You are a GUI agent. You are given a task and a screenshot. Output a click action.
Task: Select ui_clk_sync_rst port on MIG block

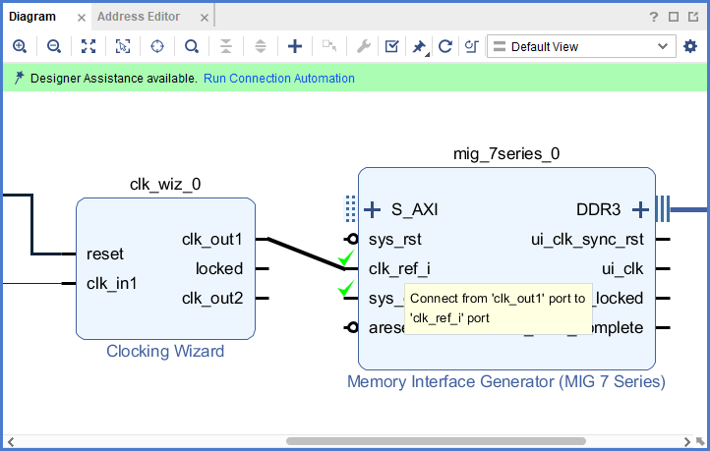click(587, 240)
